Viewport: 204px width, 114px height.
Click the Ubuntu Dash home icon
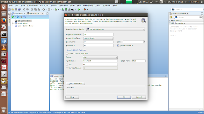[x=4, y=7]
